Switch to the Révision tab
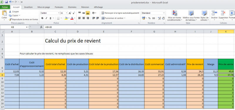This screenshot has width=235, height=110. pyautogui.click(x=85, y=7)
